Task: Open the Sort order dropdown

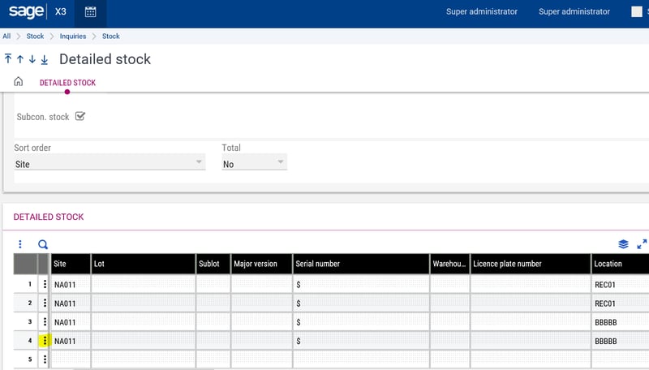Action: coord(109,164)
